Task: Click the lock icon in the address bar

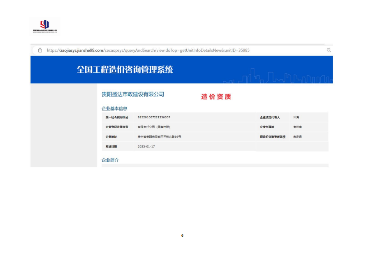Action: tap(40, 50)
